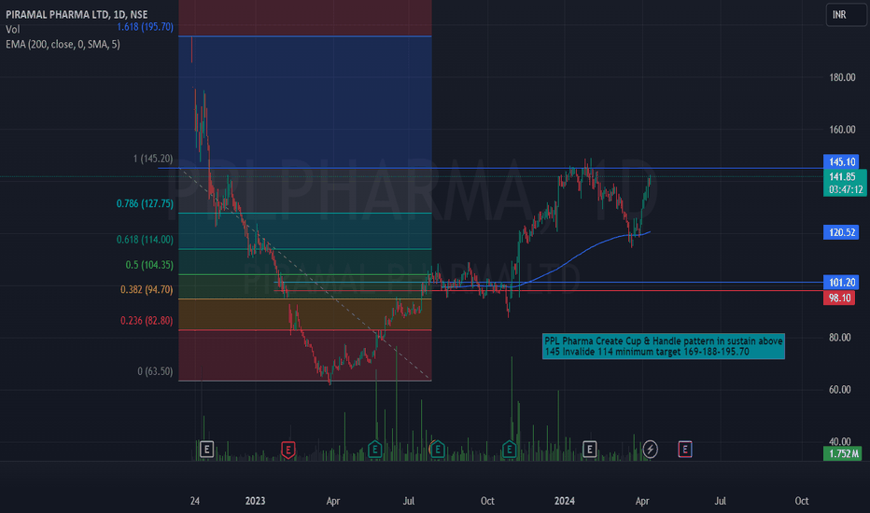This screenshot has height=513, width=870.
Task: Click the Apr label following 2023
Action: click(x=333, y=501)
